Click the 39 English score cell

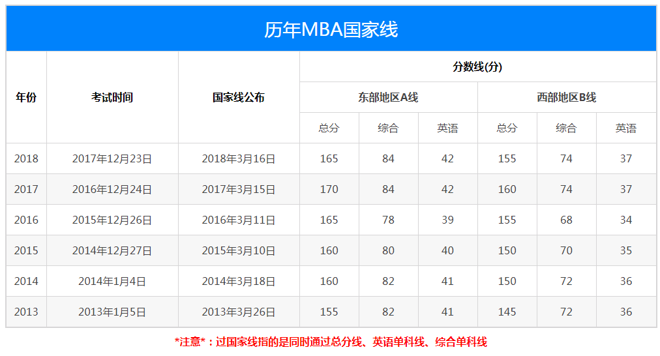(x=447, y=220)
